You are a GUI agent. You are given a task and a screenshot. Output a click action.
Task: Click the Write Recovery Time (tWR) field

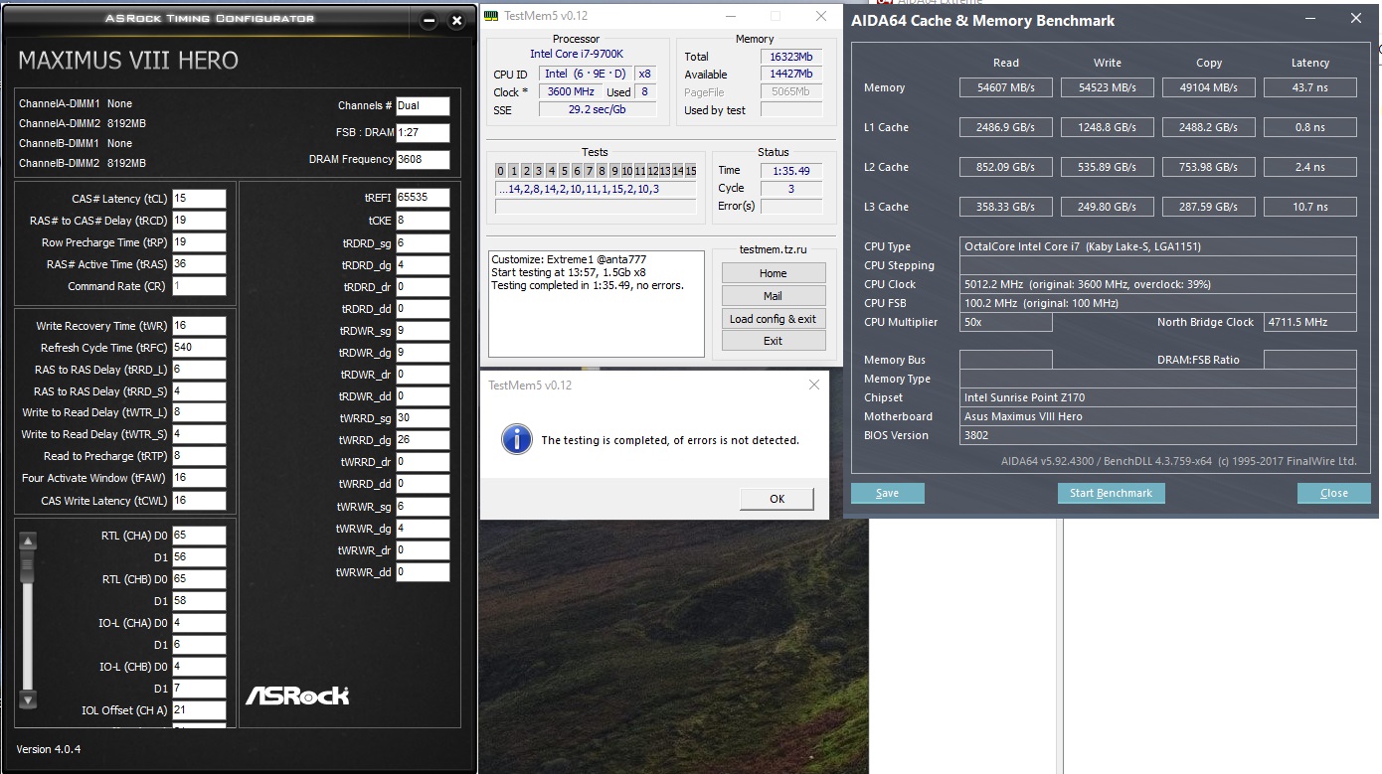199,326
